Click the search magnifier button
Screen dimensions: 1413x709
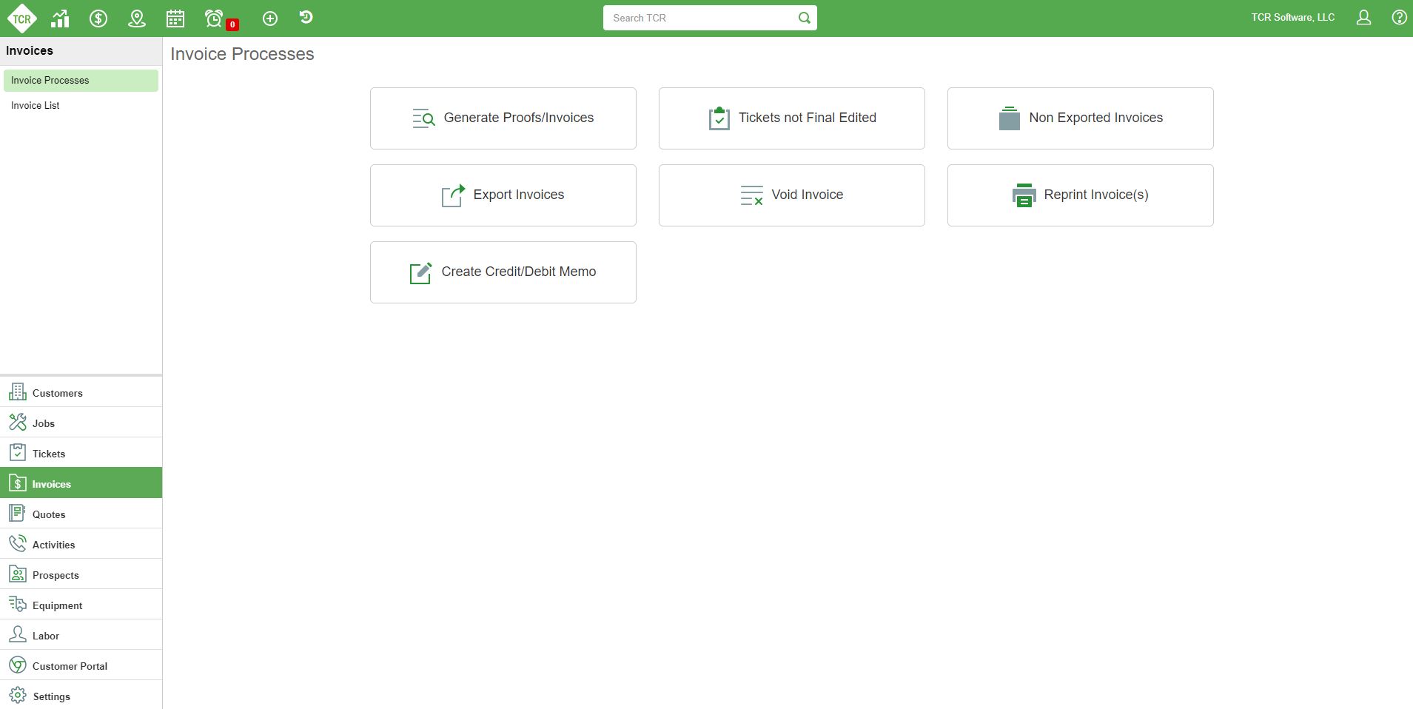click(x=804, y=18)
